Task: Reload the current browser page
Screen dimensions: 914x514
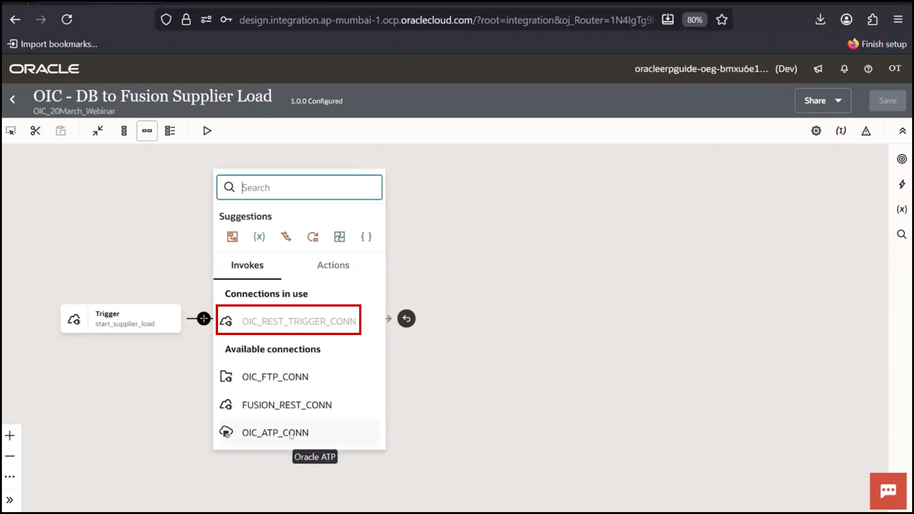Action: [x=67, y=20]
